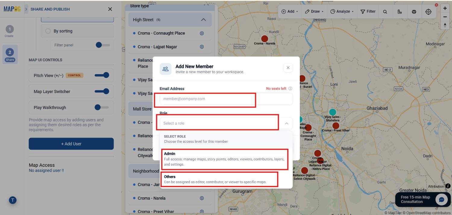The height and width of the screenshot is (215, 452).
Task: Click the Attribution info icon
Action: pos(448,186)
